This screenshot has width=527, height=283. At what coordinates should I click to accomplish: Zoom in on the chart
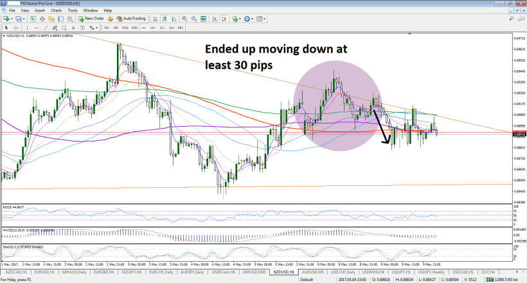pos(184,19)
